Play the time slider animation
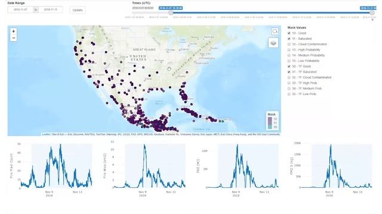382x214 pixels. pyautogui.click(x=372, y=20)
